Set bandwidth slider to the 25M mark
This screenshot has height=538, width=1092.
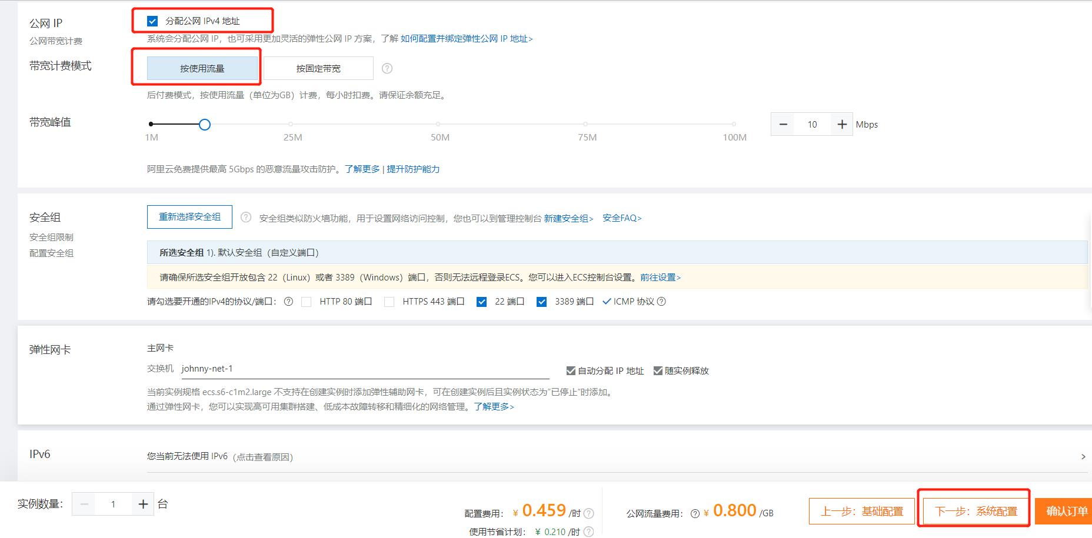[x=291, y=124]
